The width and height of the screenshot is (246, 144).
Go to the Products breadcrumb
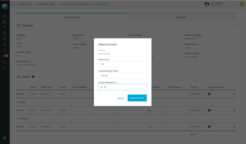coord(25,4)
